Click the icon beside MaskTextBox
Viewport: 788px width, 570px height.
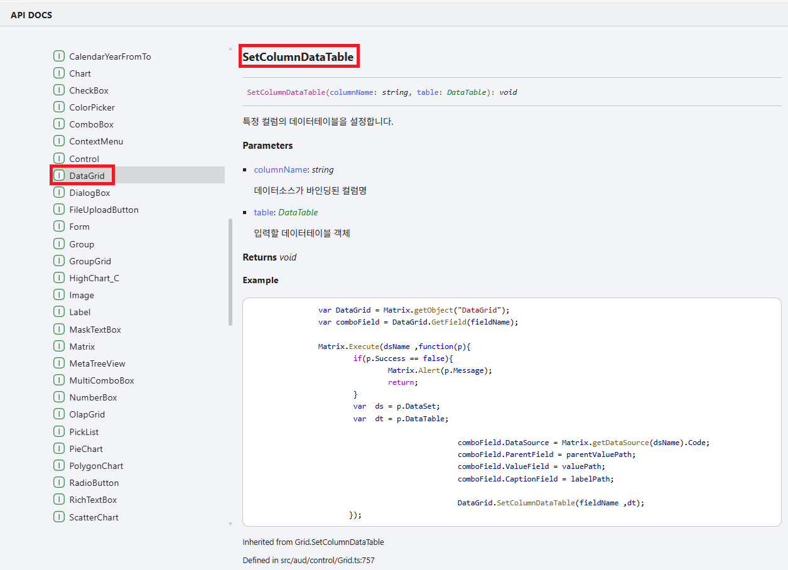59,330
